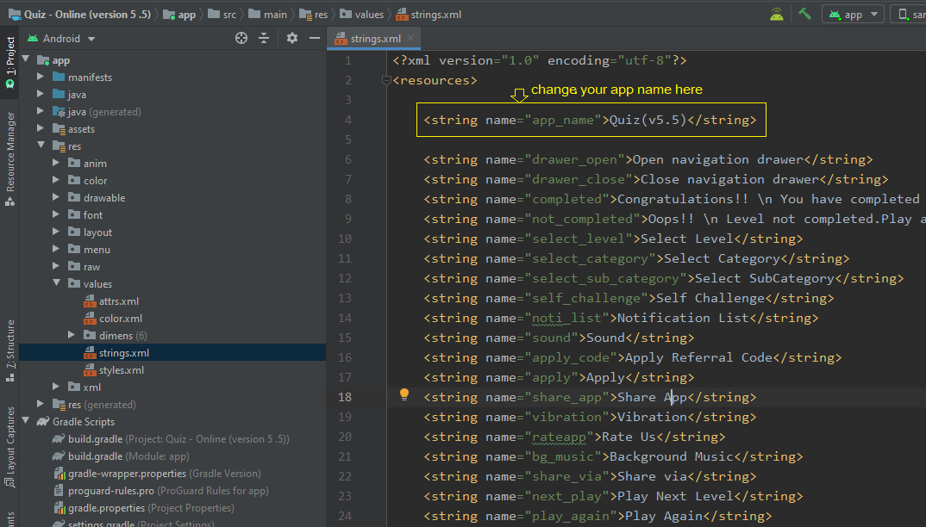
Task: Click the Quiz - Online project breadcrumb
Action: [79, 14]
